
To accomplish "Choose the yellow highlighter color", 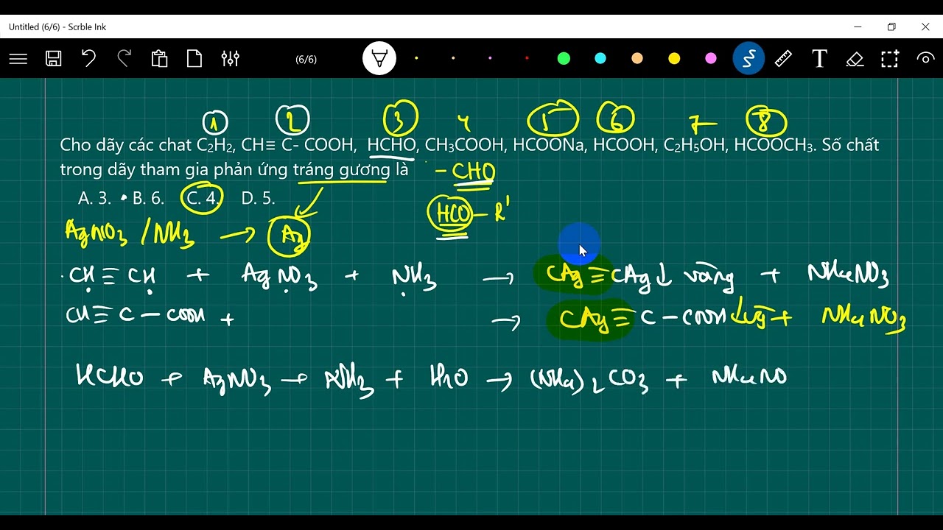I will click(674, 59).
